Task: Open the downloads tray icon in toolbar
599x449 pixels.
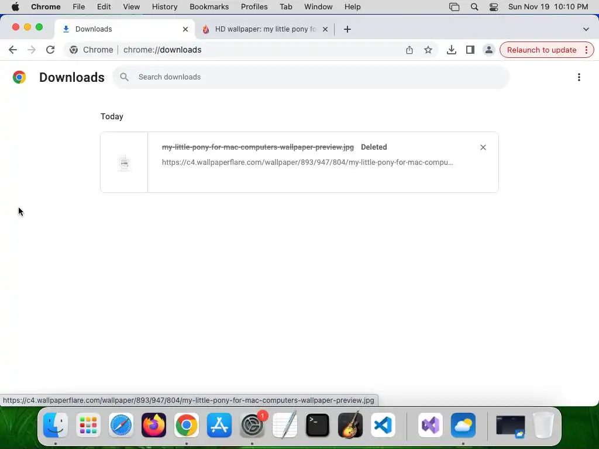Action: click(x=451, y=50)
